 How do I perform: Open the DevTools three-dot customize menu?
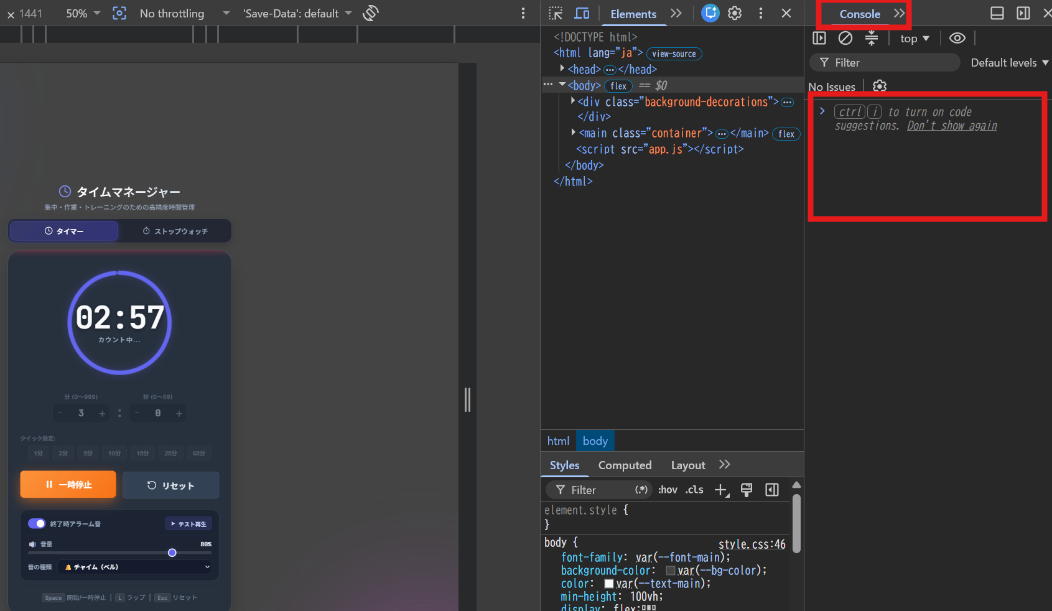pos(760,13)
